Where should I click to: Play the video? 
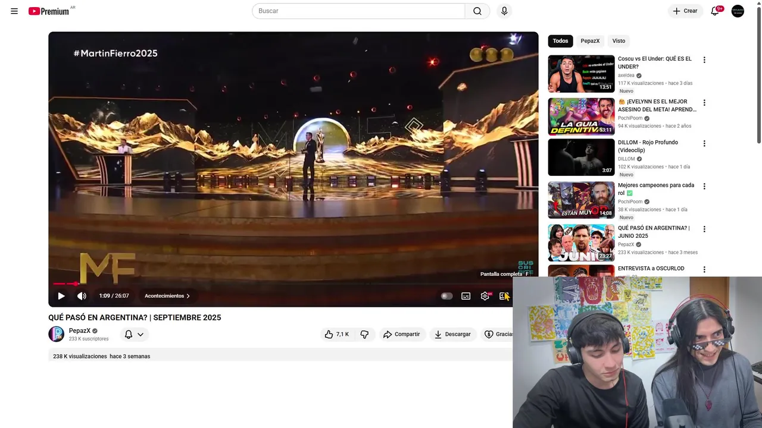click(x=61, y=296)
